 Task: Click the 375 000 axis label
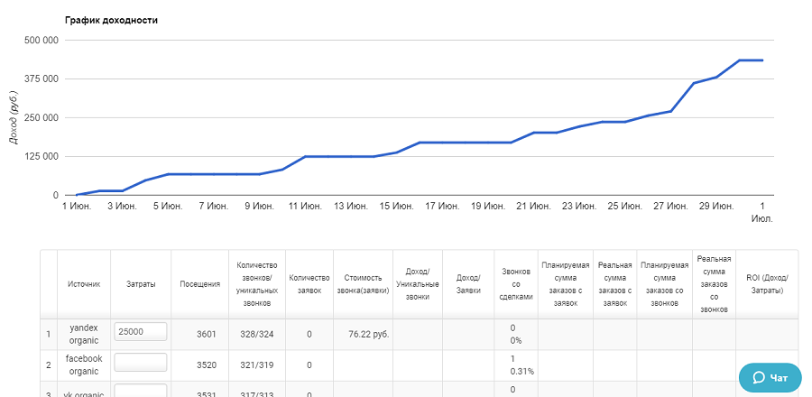[42, 79]
